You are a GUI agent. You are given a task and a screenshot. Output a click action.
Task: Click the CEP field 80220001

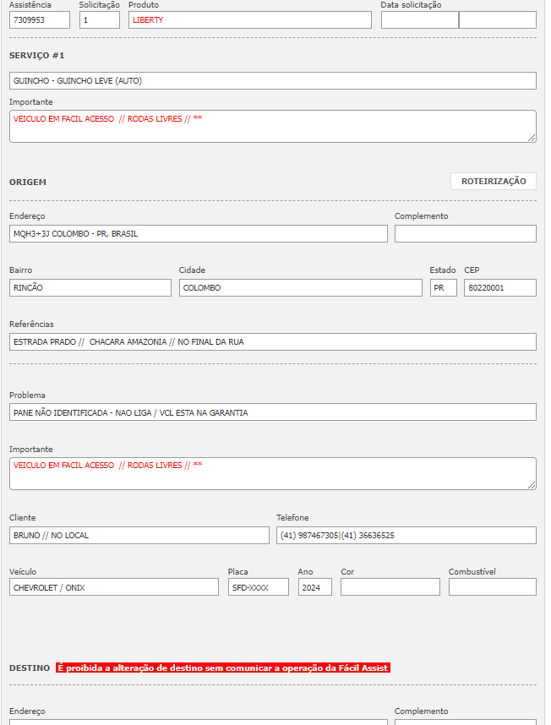click(x=499, y=288)
